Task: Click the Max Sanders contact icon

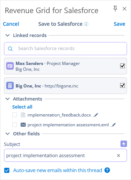Action: 10,66
